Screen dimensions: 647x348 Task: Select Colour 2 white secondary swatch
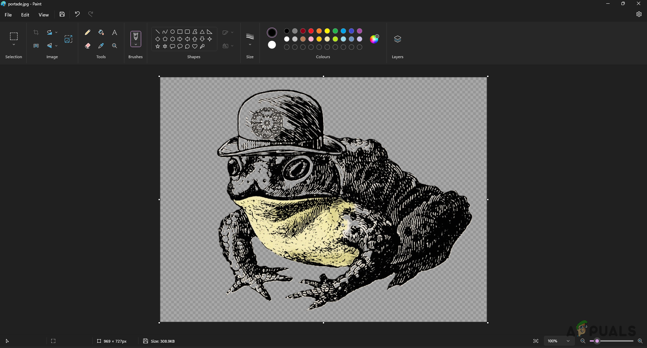coord(272,45)
